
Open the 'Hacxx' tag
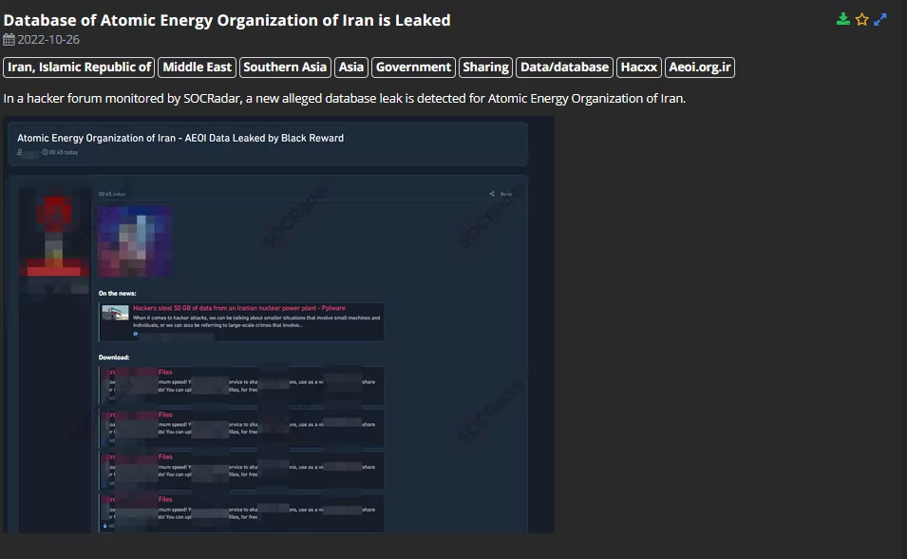click(x=639, y=67)
